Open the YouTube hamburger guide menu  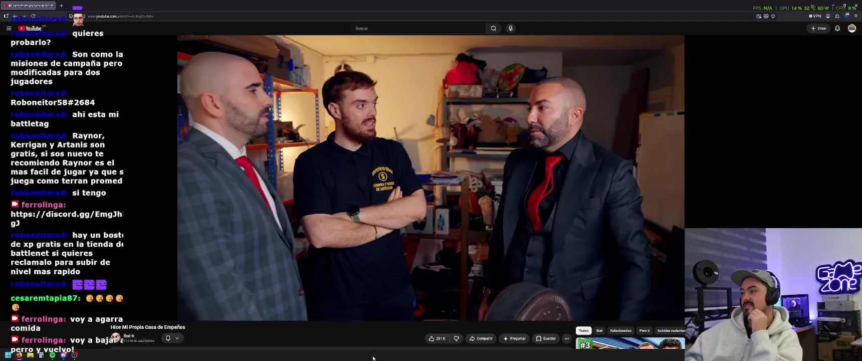click(9, 29)
